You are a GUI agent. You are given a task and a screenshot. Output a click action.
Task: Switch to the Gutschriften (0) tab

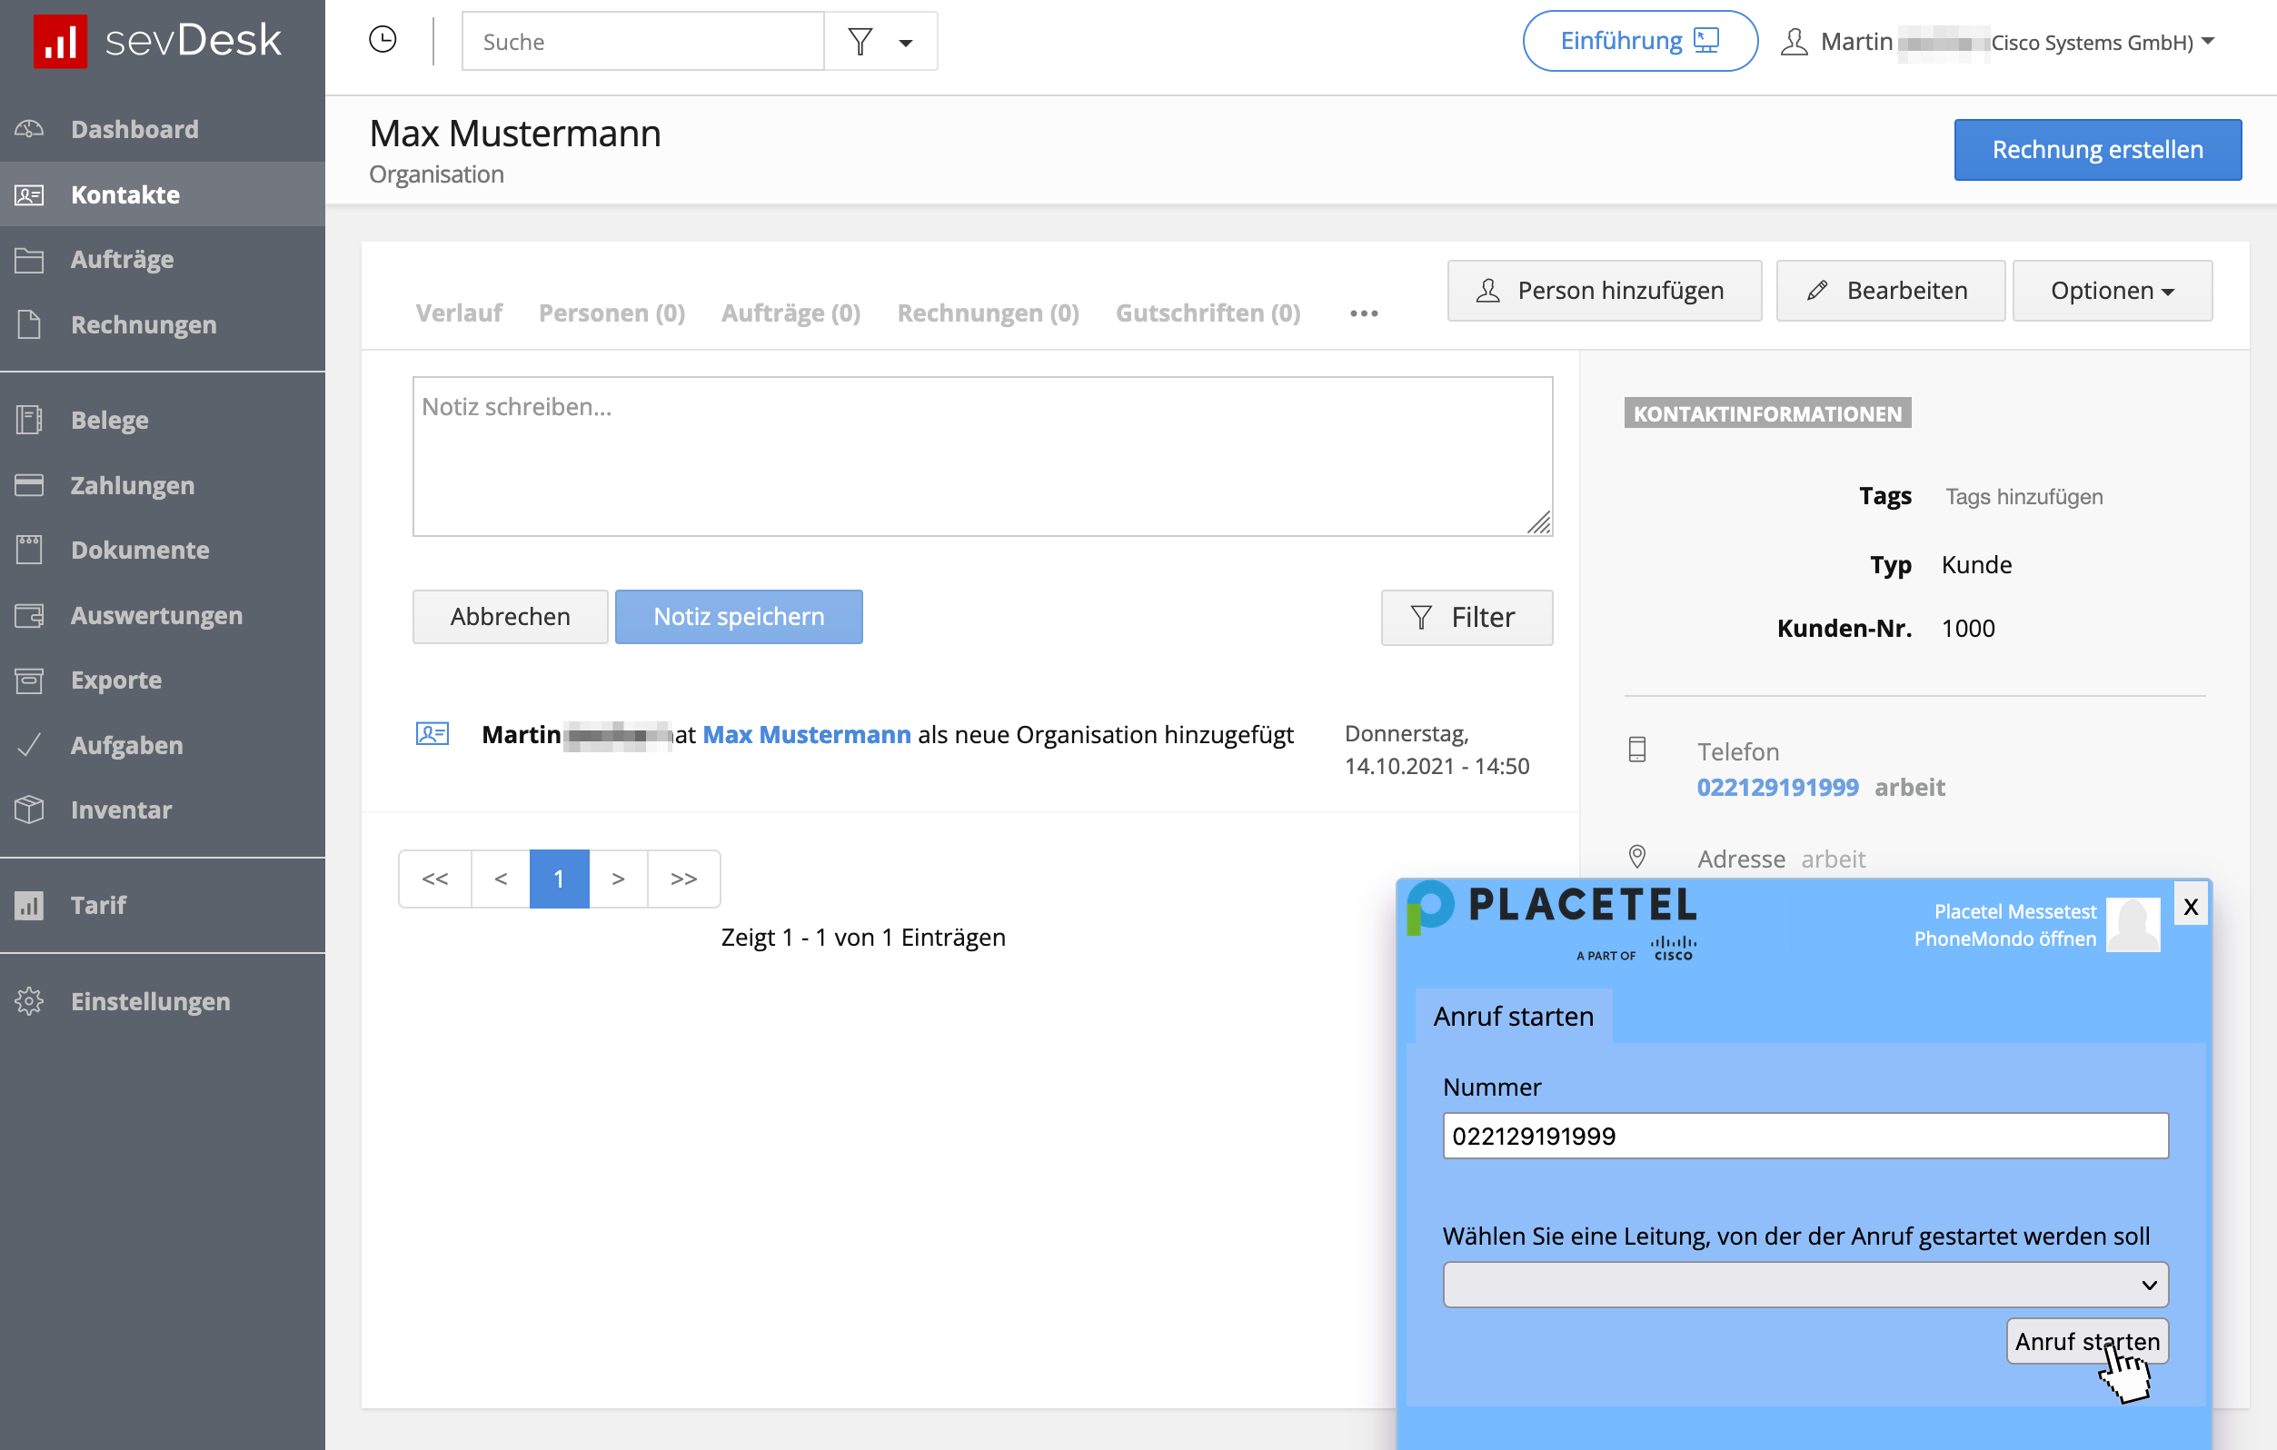click(x=1208, y=313)
